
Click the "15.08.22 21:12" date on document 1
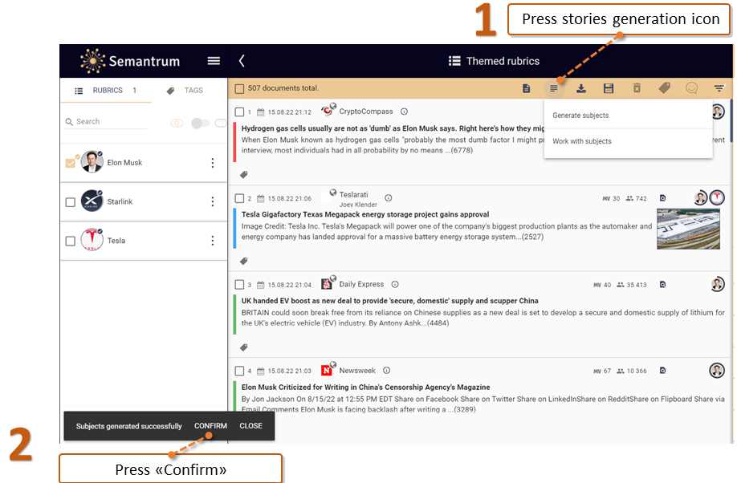(290, 112)
